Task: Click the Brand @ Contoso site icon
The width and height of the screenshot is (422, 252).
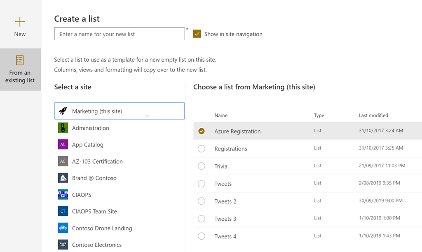Action: [x=63, y=178]
